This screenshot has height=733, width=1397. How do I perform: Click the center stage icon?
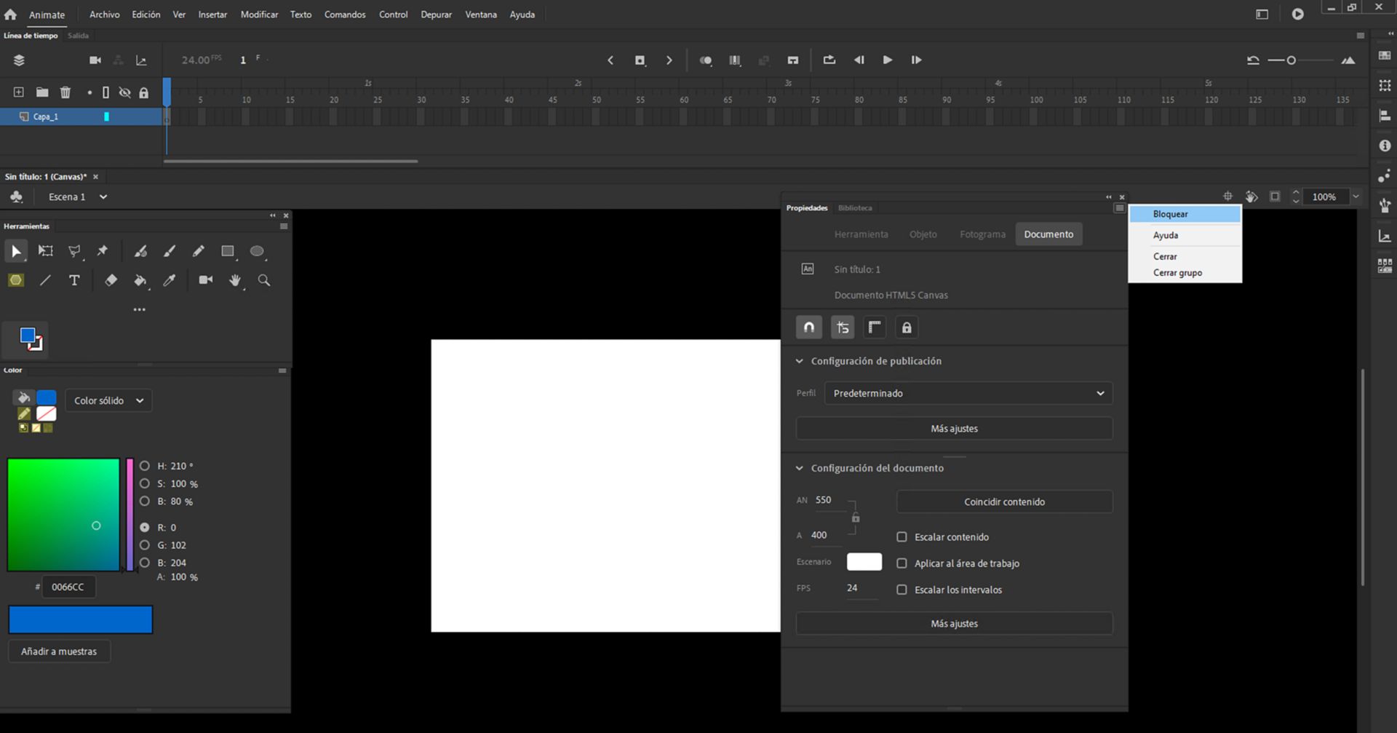pyautogui.click(x=1227, y=197)
